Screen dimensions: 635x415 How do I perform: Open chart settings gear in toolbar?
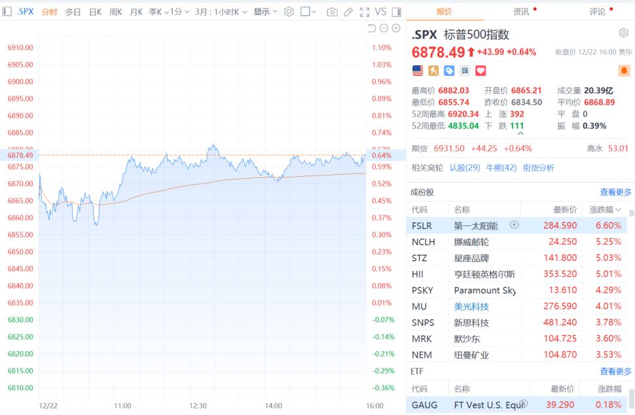289,12
